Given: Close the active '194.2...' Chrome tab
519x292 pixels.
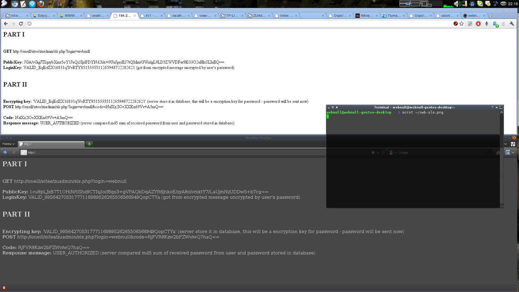Looking at the screenshot, I should pyautogui.click(x=135, y=16).
